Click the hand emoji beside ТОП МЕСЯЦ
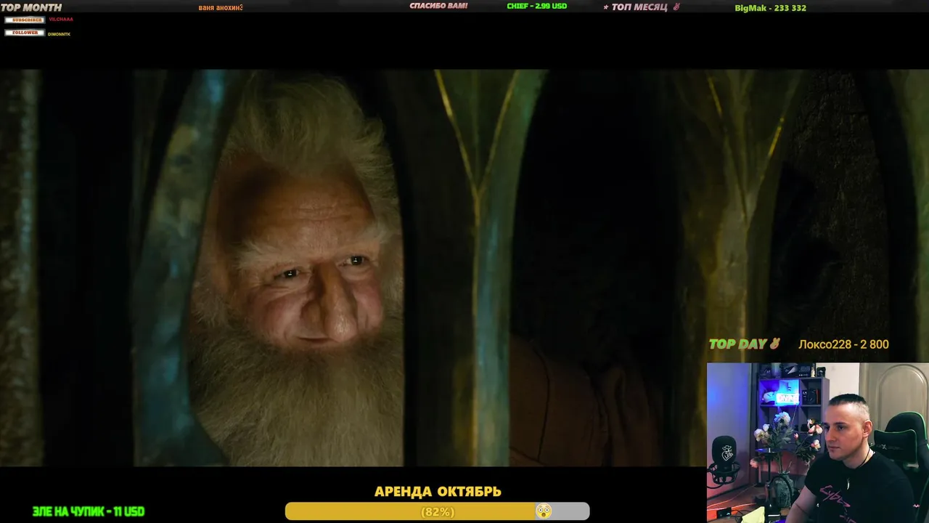Viewport: 929px width, 523px height. pyautogui.click(x=676, y=7)
